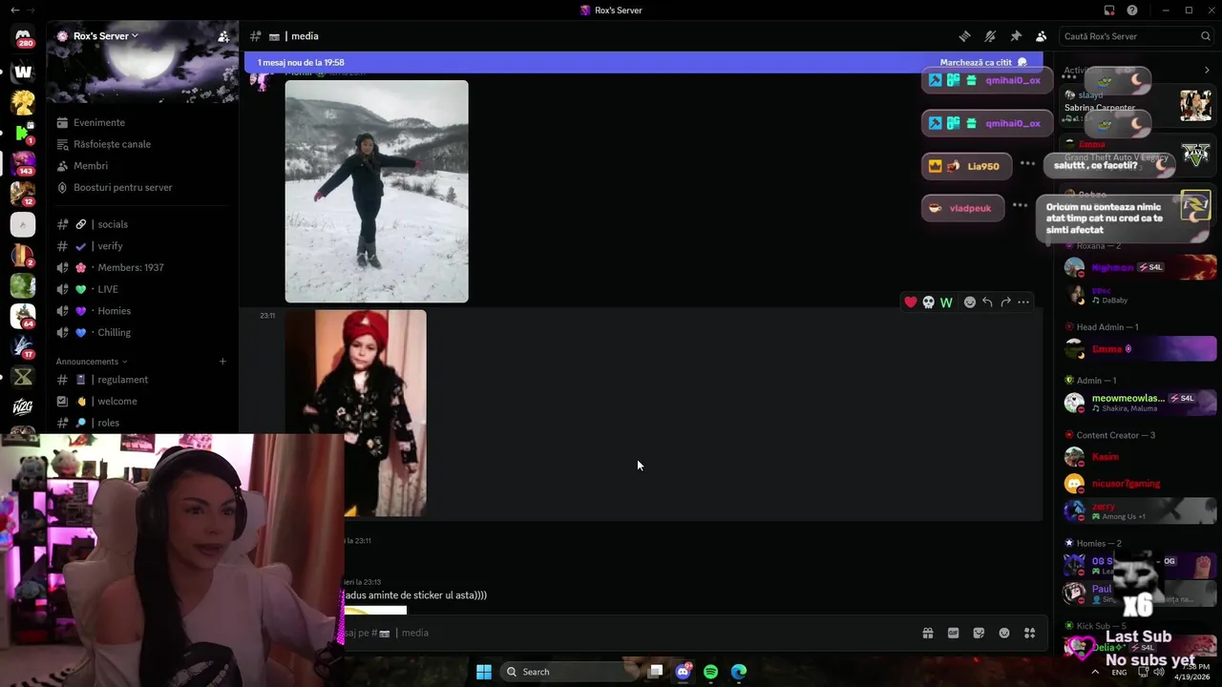Open the Threads icon in channel header

pos(964,36)
